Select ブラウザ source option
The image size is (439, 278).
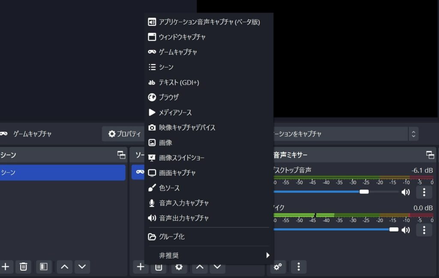209,97
